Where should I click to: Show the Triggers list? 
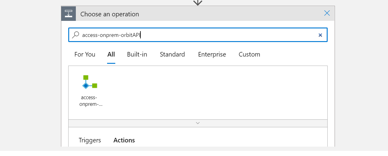[x=90, y=140]
